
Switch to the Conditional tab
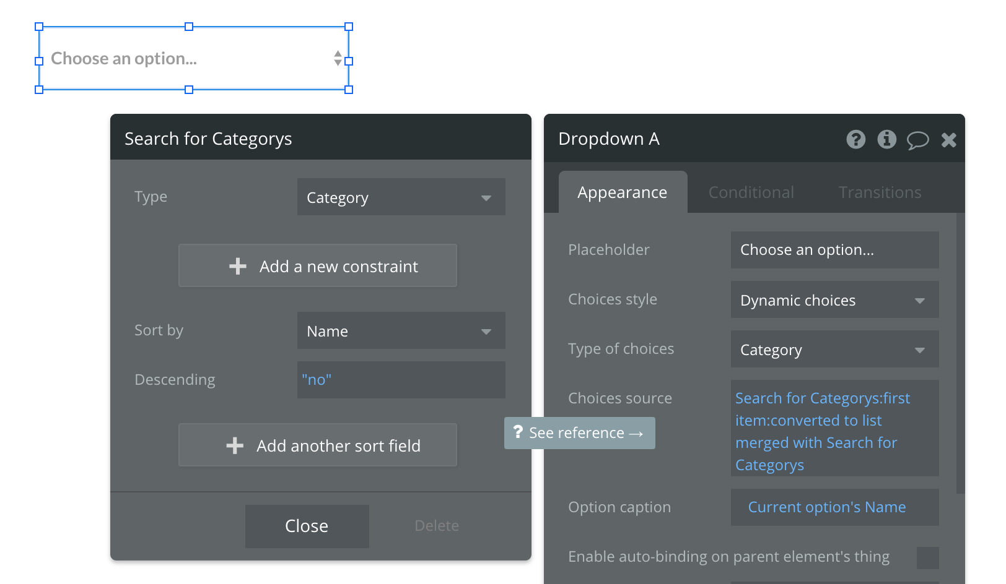pos(751,192)
